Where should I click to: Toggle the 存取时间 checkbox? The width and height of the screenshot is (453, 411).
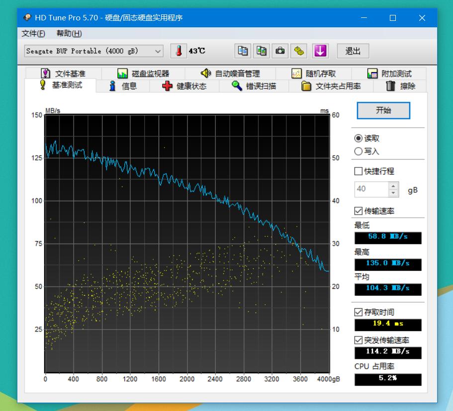tap(358, 312)
